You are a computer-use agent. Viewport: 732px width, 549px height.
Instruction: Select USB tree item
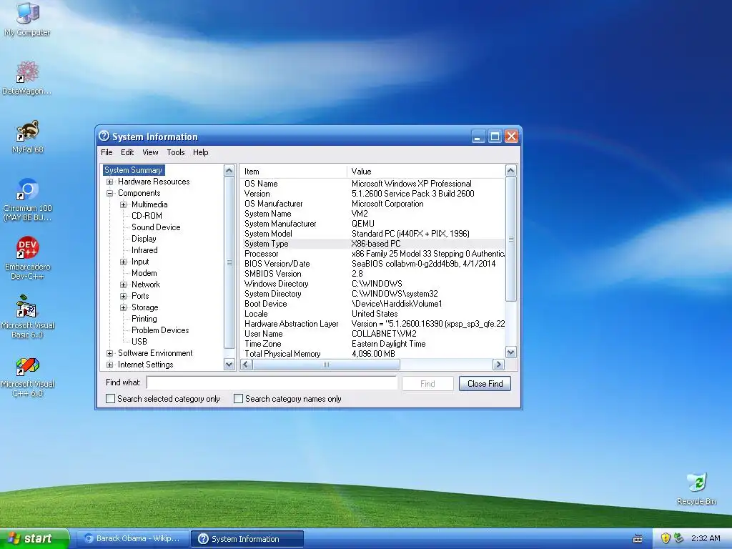click(x=139, y=342)
